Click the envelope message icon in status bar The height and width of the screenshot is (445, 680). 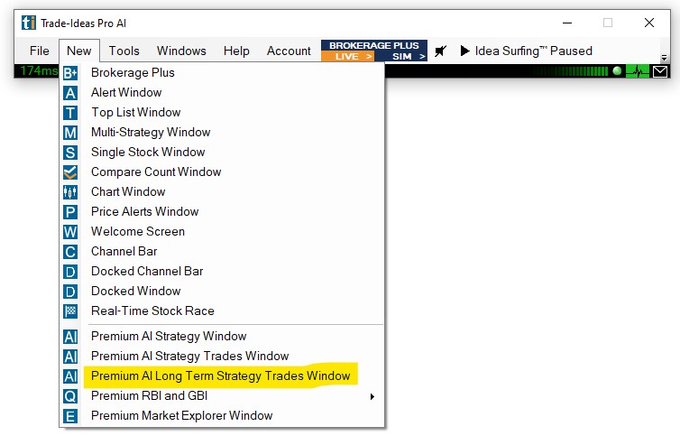[x=660, y=71]
